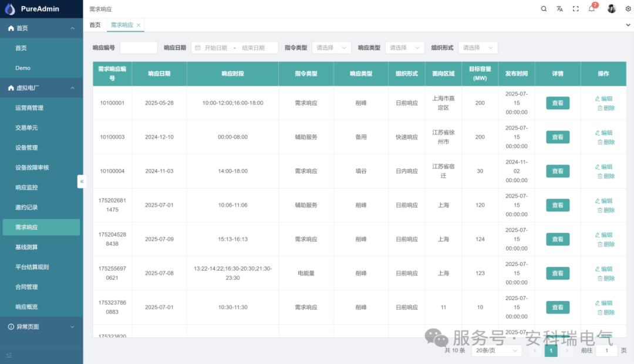Click the 前往 page number input
Viewport: 634px width, 364px height.
pyautogui.click(x=606, y=350)
